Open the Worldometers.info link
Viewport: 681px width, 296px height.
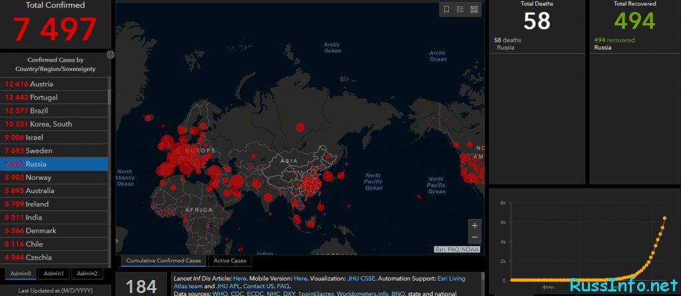pyautogui.click(x=364, y=294)
